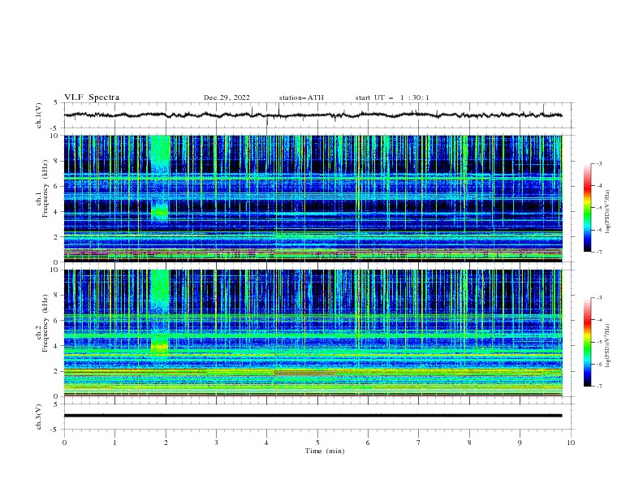Click the "-5" tick on ch.2 color bar

(x=599, y=342)
